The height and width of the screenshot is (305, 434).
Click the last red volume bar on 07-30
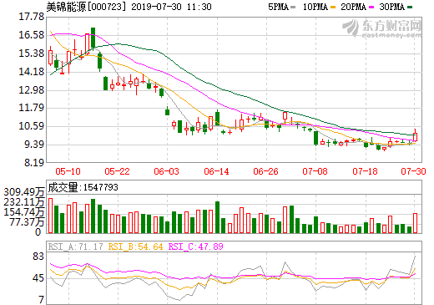[415, 223]
